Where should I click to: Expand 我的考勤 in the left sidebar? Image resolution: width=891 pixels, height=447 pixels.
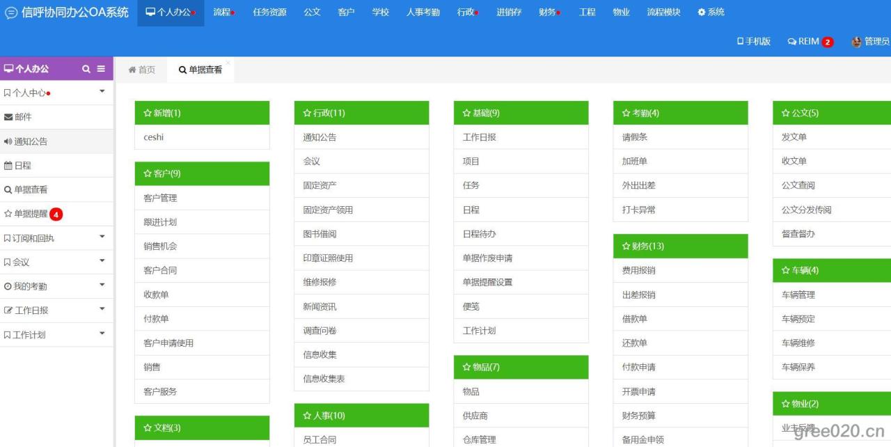101,286
